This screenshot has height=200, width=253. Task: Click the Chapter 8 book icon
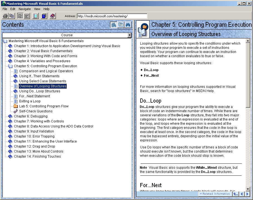[x=10, y=126]
